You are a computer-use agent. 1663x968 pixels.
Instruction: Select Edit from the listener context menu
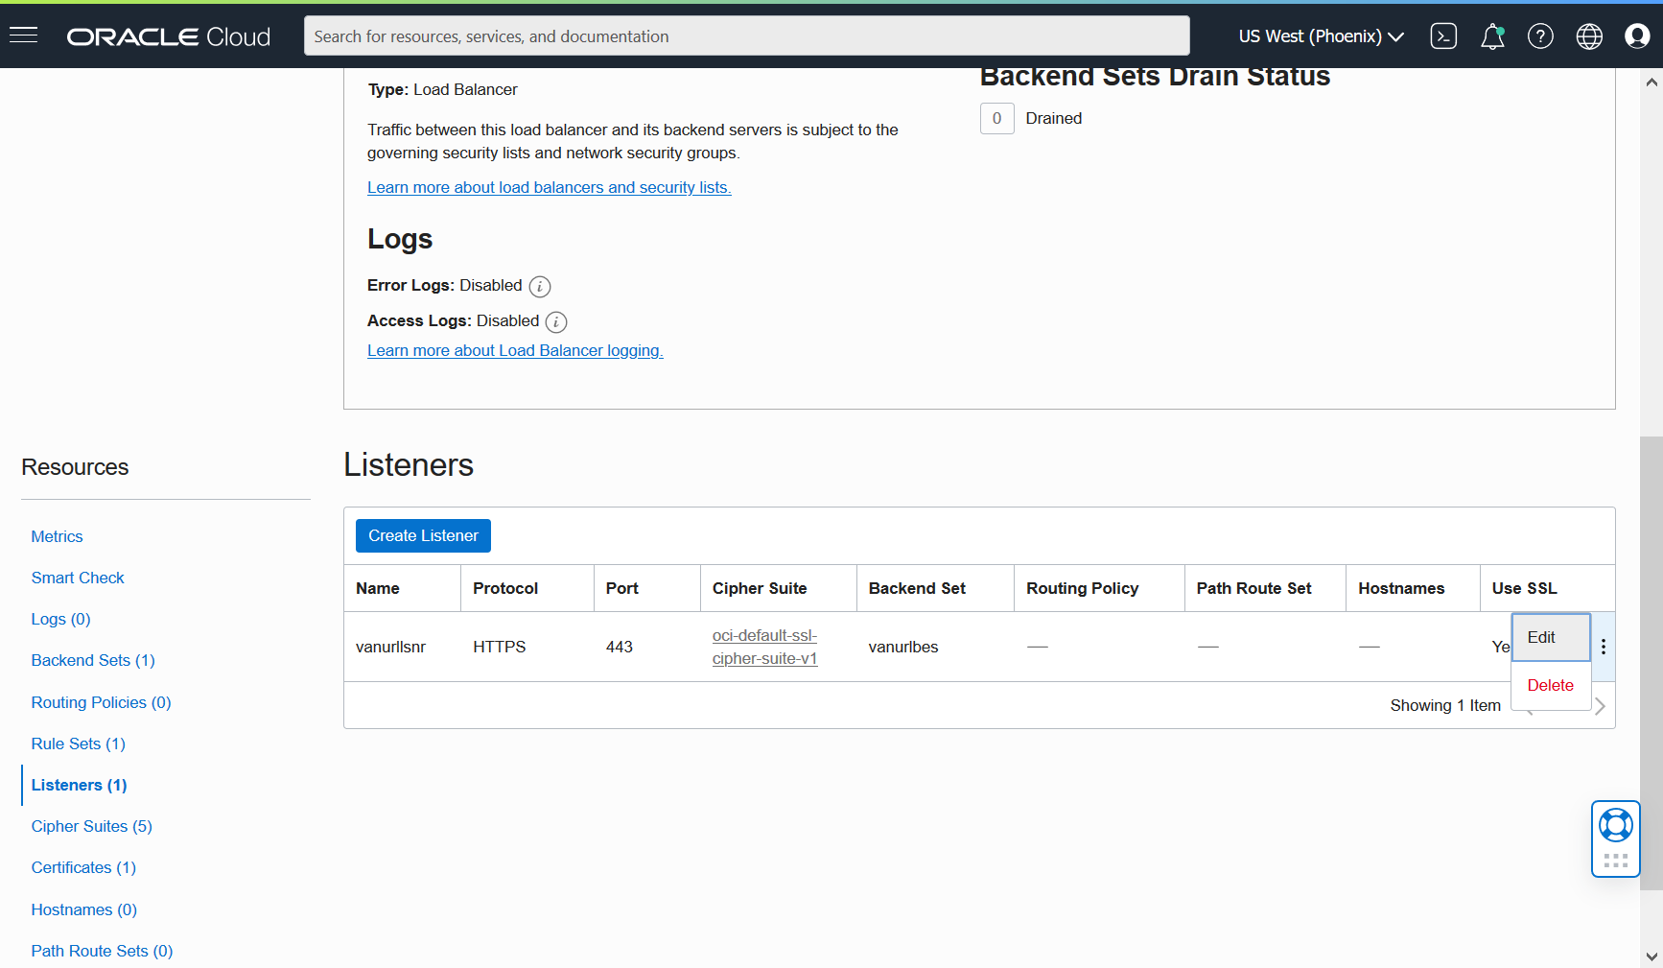pos(1542,637)
